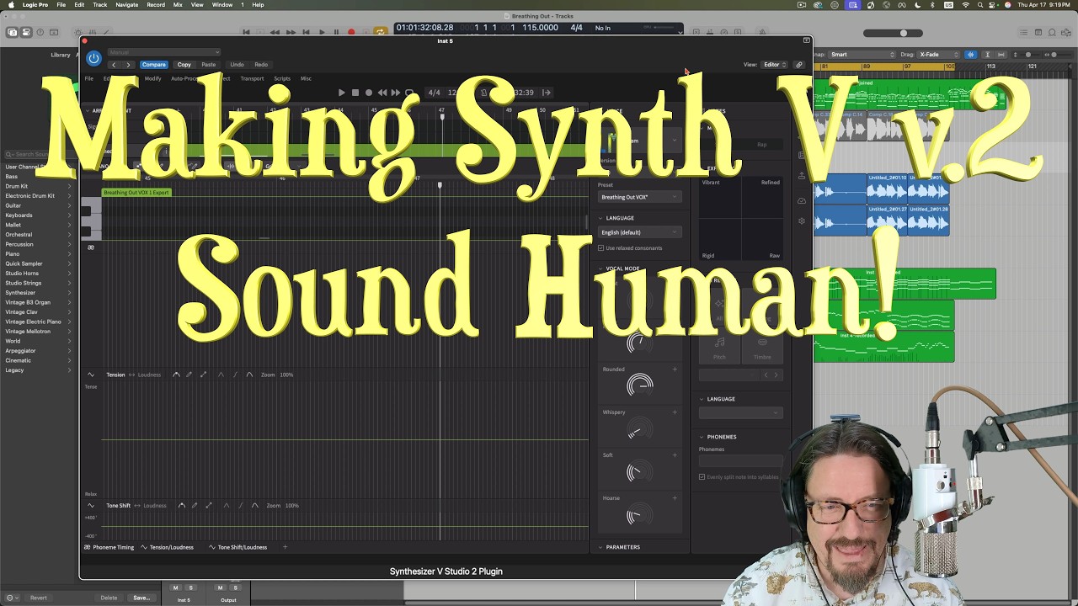Click plus next to Whispery
Image resolution: width=1078 pixels, height=606 pixels.
[x=675, y=412]
